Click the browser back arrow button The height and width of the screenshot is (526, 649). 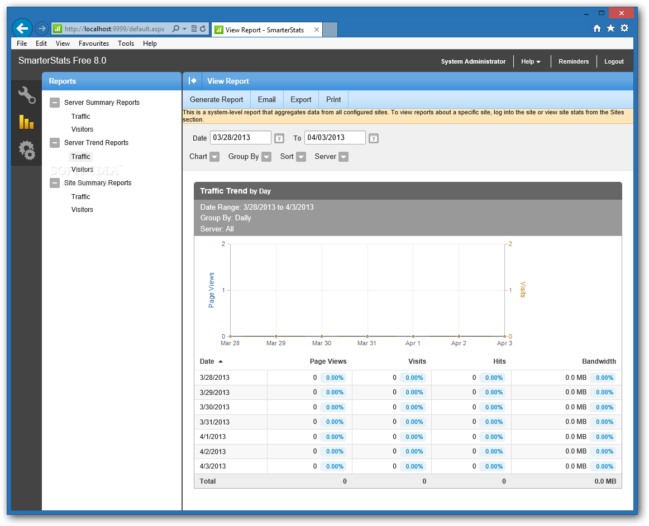tap(22, 28)
